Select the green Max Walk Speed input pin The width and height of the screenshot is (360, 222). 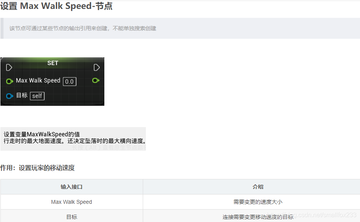(9, 81)
